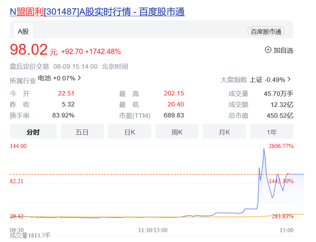This screenshot has width=316, height=242.
Task: Click the 最高 value 202.15
Action: [x=174, y=93]
